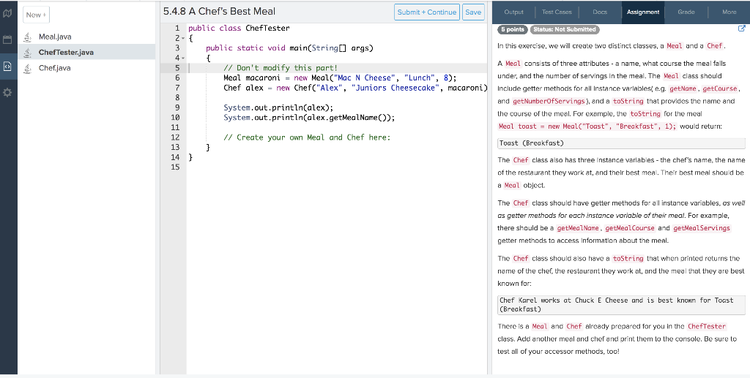Click the ChefTester code term in instructions
The height and width of the screenshot is (378, 750).
coord(707,326)
